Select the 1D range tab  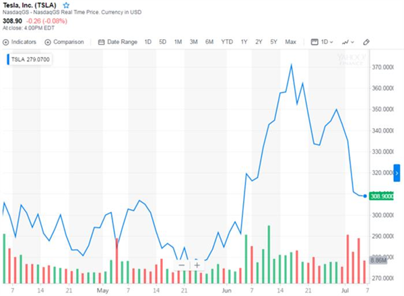coord(148,42)
